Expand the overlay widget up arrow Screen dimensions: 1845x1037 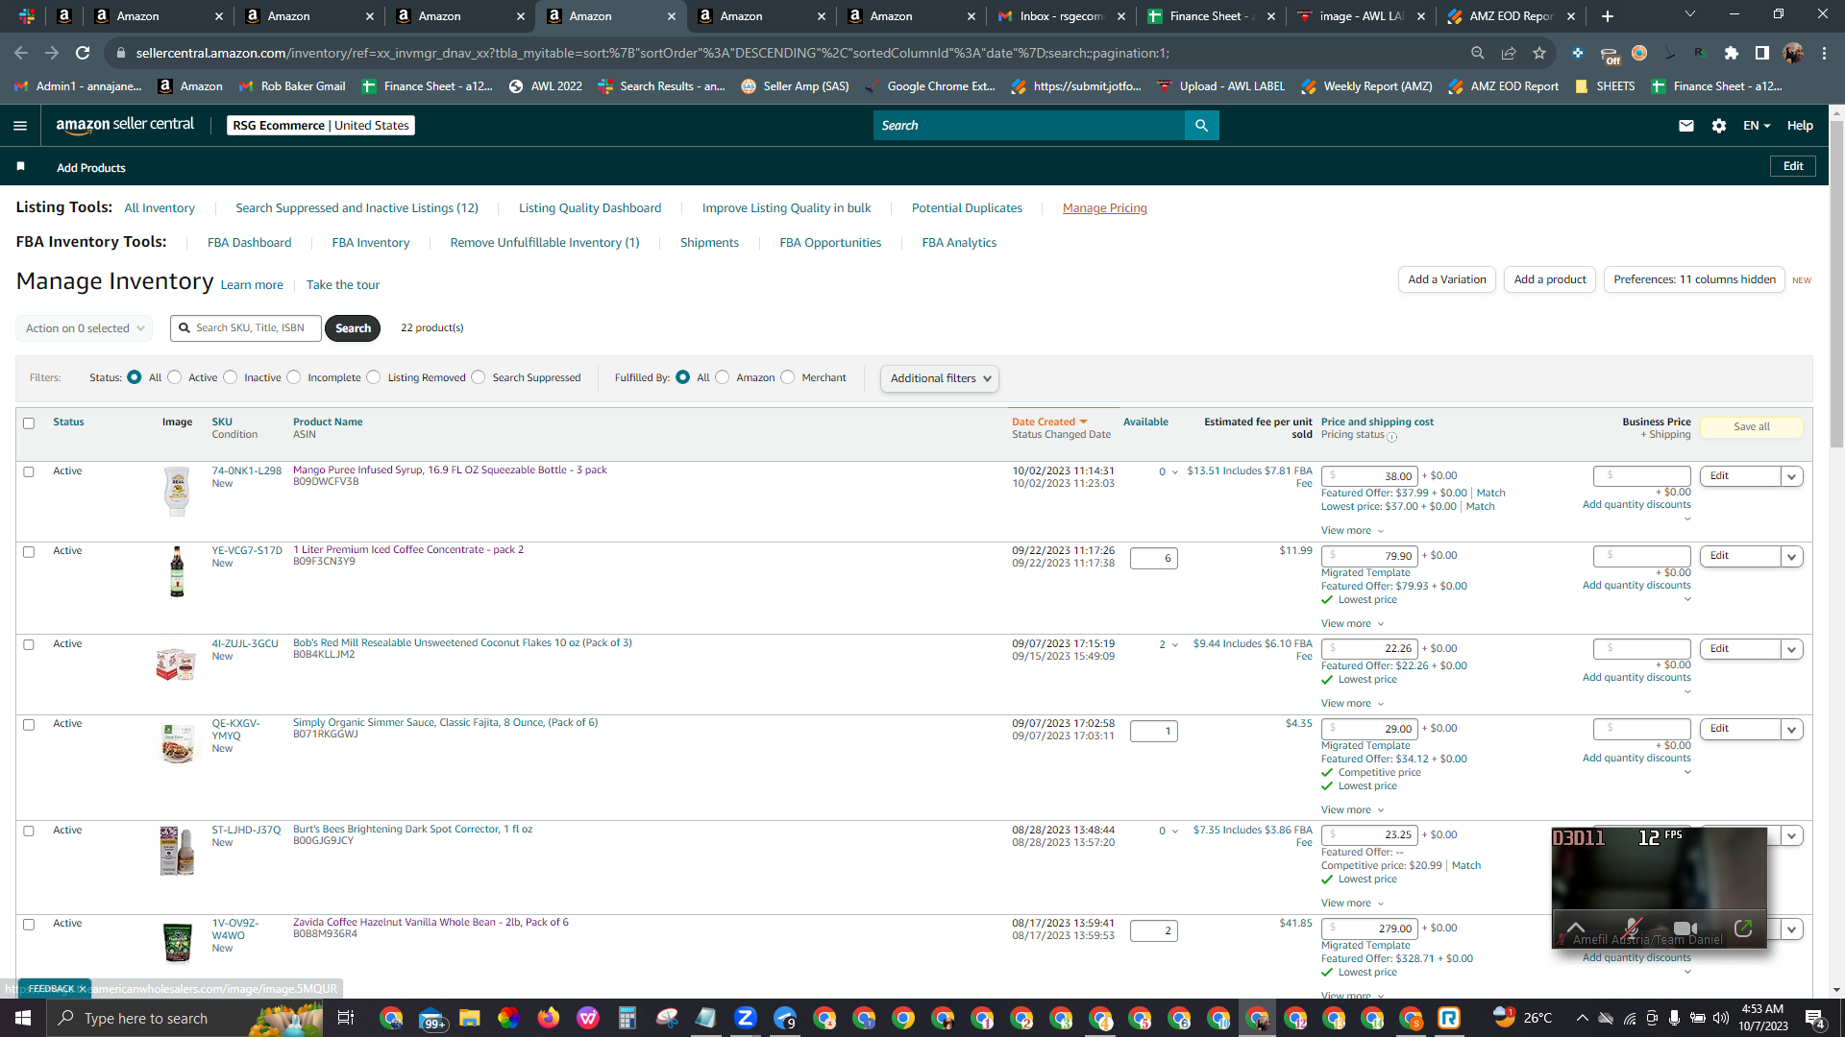1576,928
